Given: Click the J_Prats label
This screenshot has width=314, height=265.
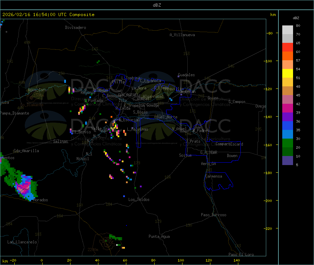Looking at the screenshot, I should coord(193,141).
